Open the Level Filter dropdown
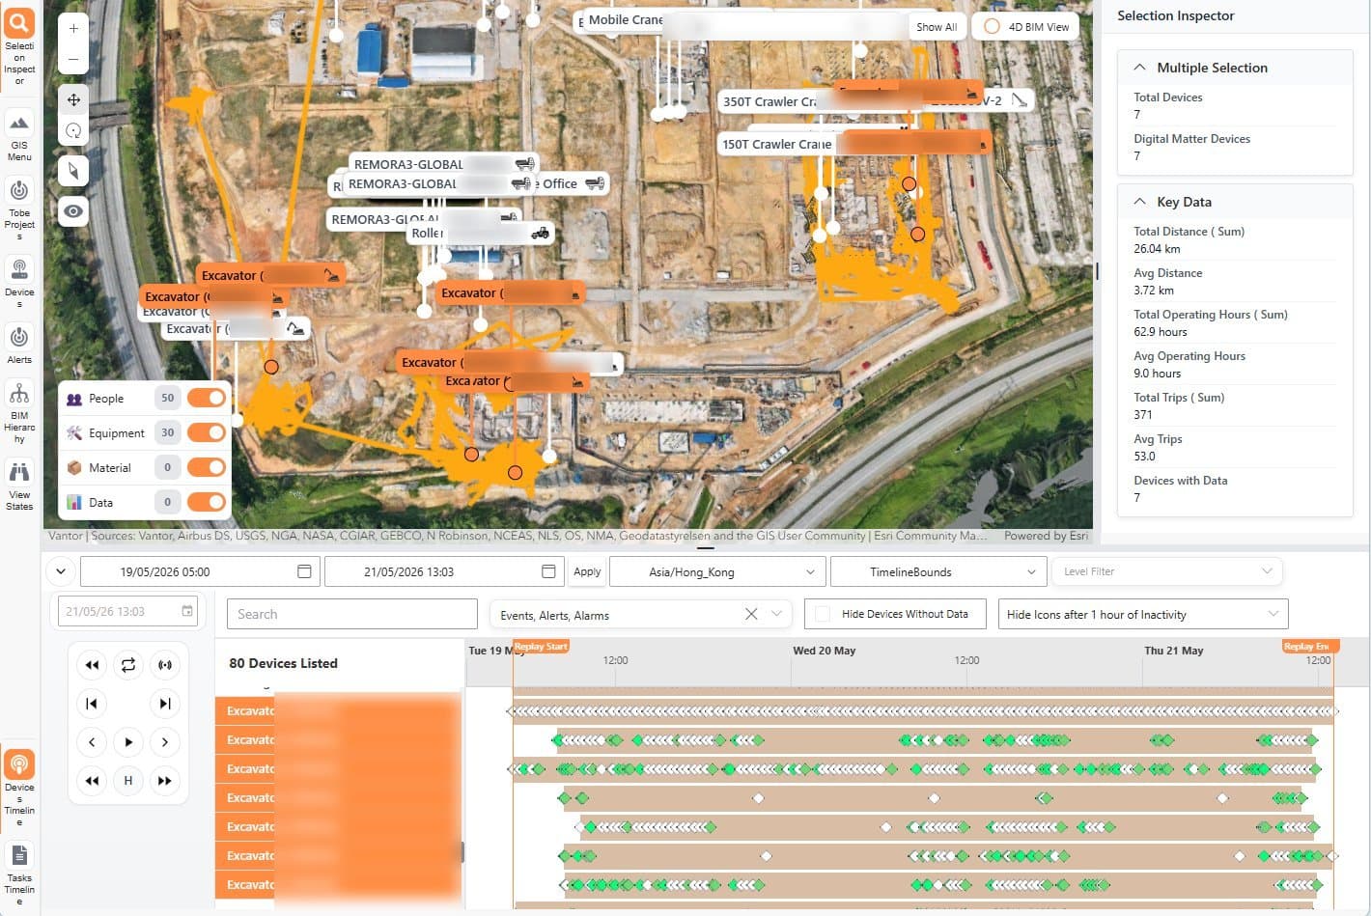This screenshot has height=916, width=1371. pos(1166,571)
